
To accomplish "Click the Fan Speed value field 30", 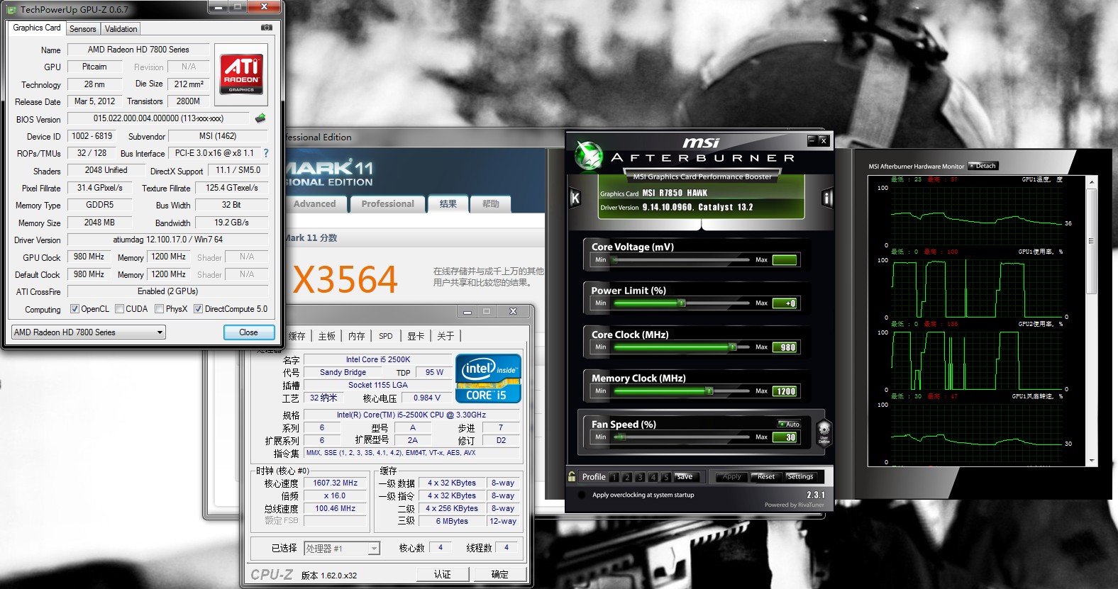I will point(785,437).
